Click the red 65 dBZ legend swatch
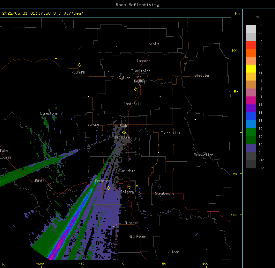 pos(251,45)
